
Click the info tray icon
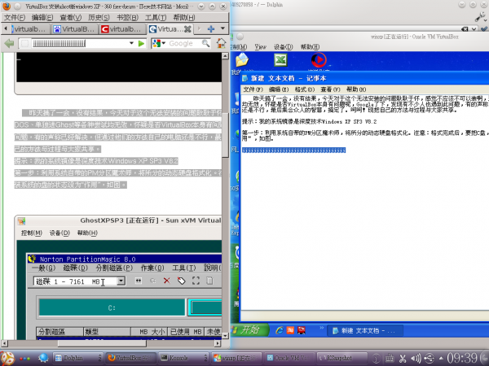click(377, 359)
